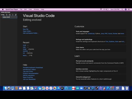Open Music app from the dock
Viewport: 132px width, 99px height.
click(x=51, y=88)
